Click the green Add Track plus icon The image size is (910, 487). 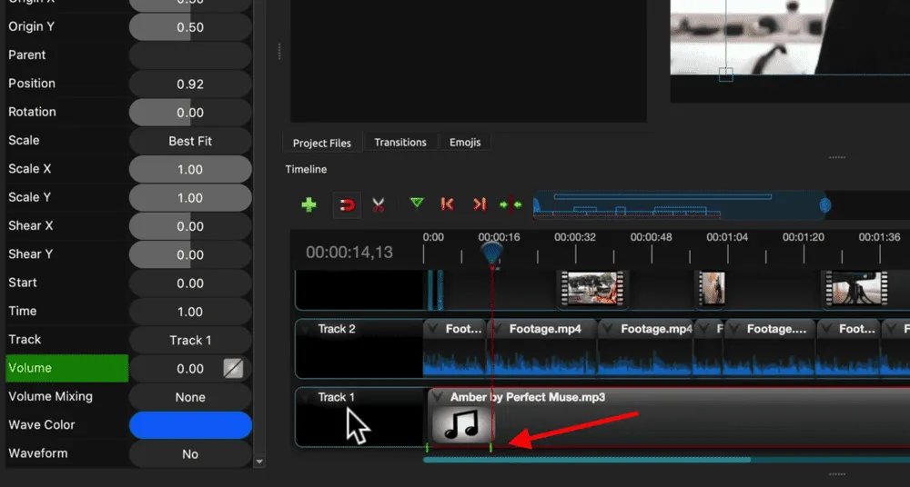pos(308,204)
